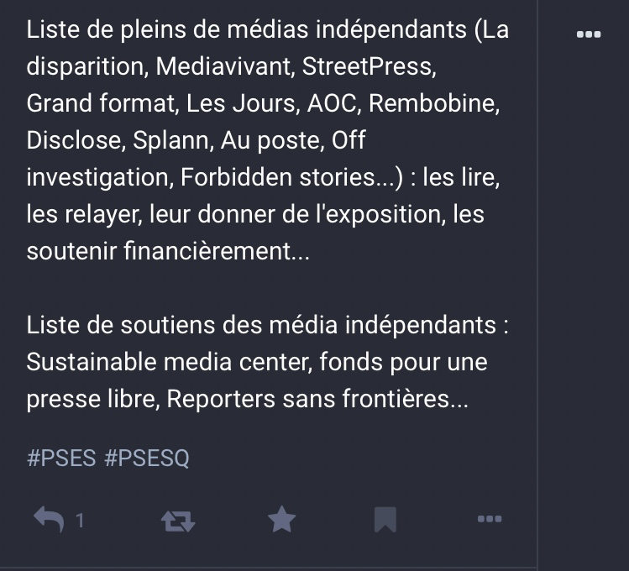The height and width of the screenshot is (571, 629).
Task: Reply to the post with the arrow icon
Action: pyautogui.click(x=49, y=520)
